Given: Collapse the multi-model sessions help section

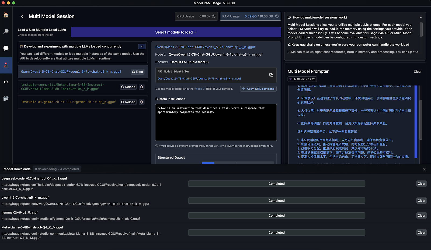Looking at the screenshot, I should click(421, 17).
